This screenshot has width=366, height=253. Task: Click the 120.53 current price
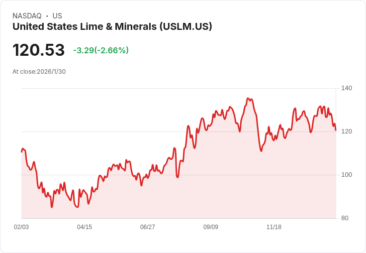[39, 50]
